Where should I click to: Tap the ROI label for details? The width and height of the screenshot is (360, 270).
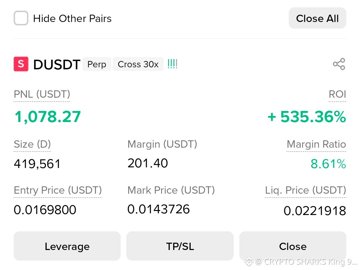[x=337, y=94]
